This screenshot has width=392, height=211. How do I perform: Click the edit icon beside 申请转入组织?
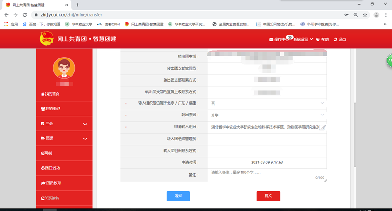click(x=322, y=128)
